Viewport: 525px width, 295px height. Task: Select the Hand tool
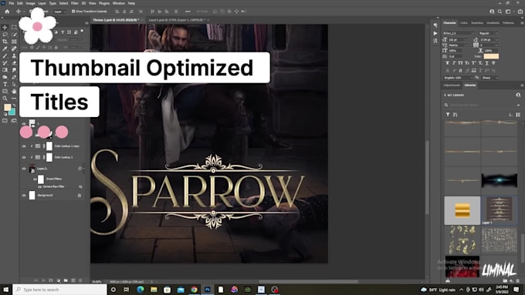(x=14, y=91)
